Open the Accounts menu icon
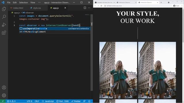 (x=4, y=88)
